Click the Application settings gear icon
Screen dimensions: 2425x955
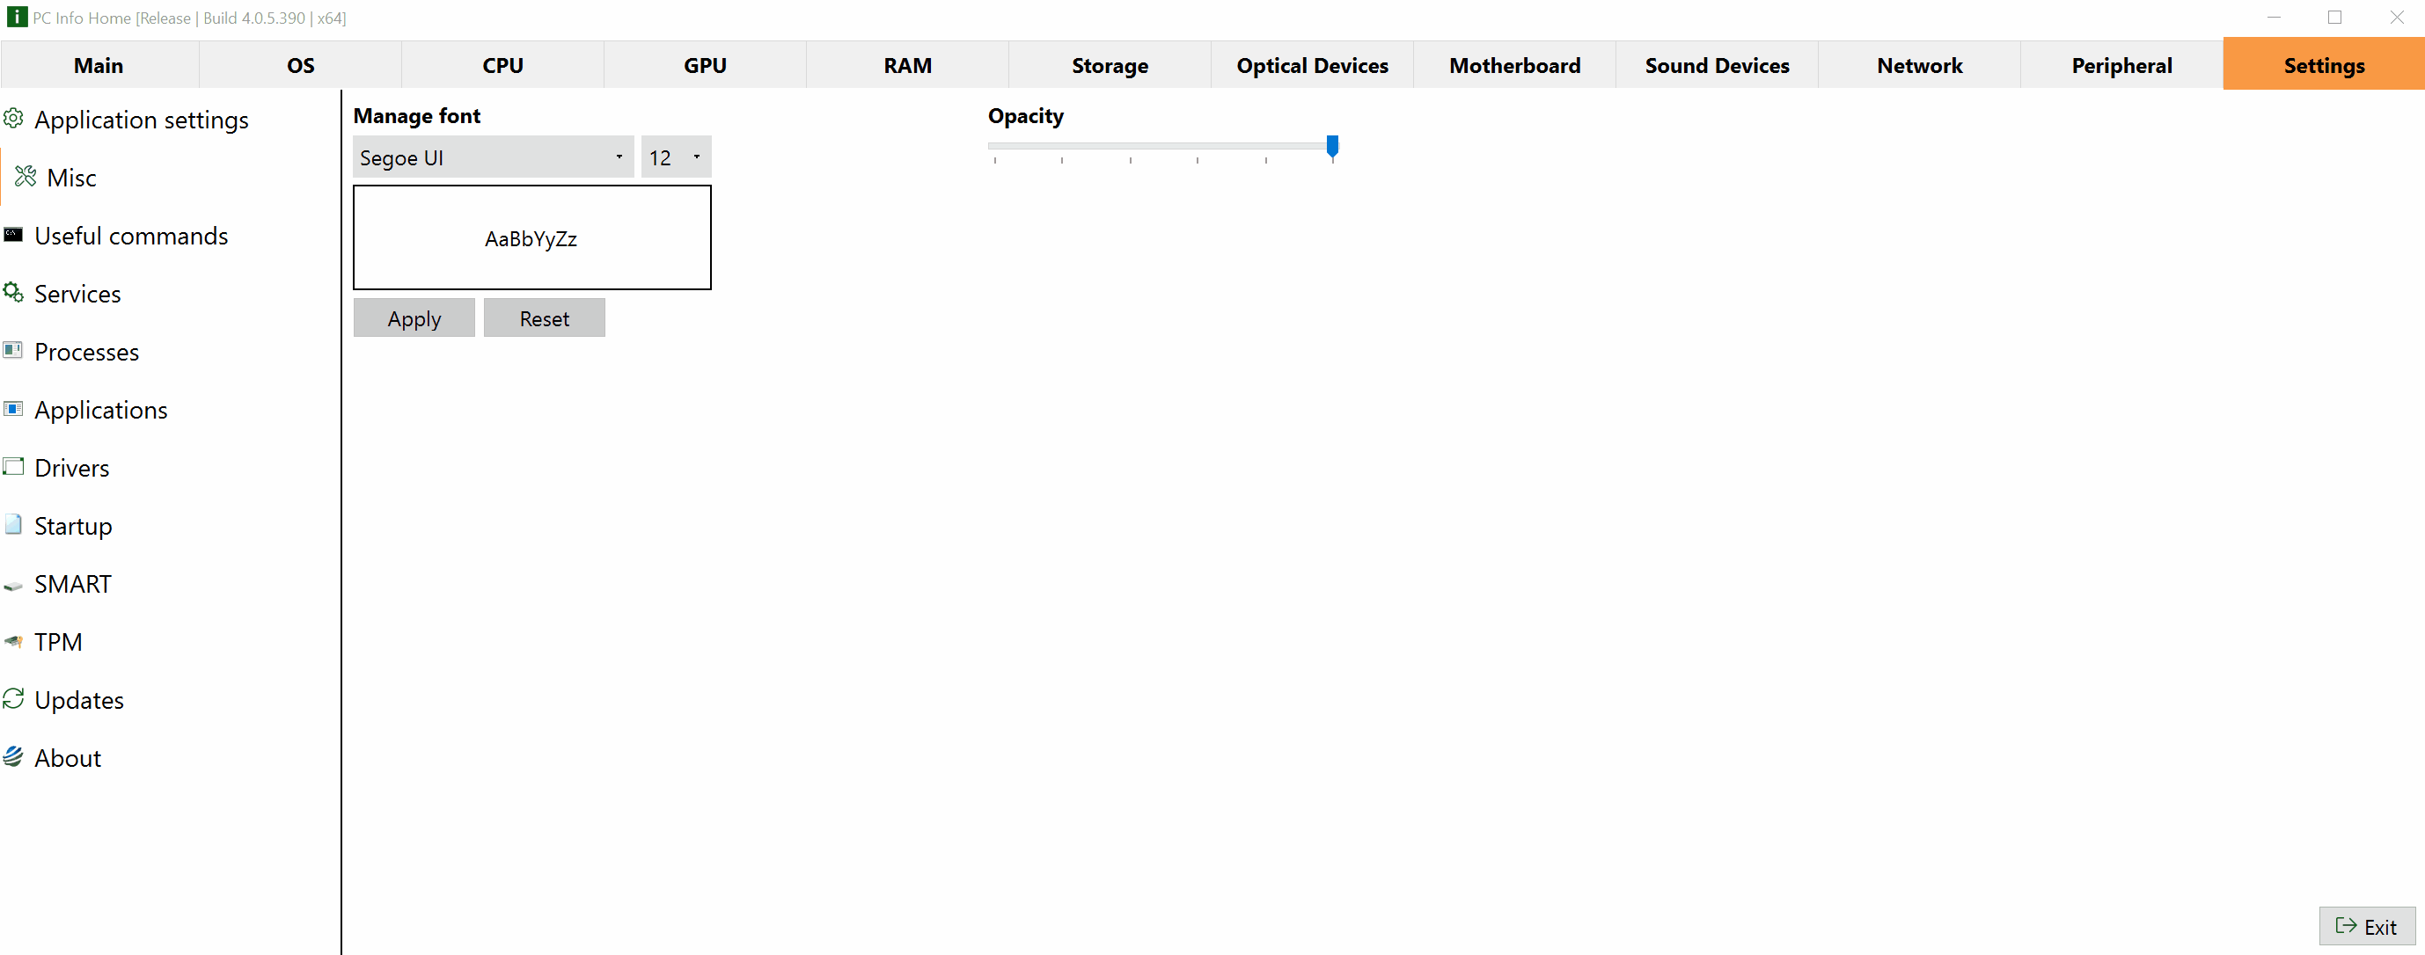tap(13, 119)
